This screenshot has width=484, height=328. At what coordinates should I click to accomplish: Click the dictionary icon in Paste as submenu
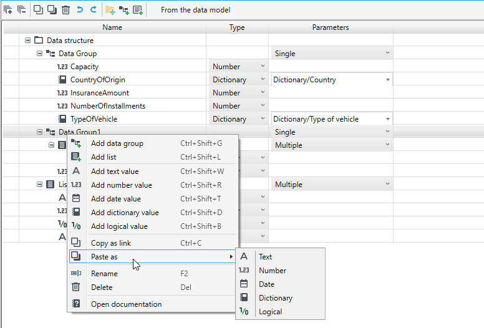pyautogui.click(x=244, y=297)
